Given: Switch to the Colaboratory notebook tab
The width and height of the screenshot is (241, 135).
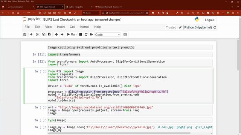Looking at the screenshot, I should coord(108,7).
